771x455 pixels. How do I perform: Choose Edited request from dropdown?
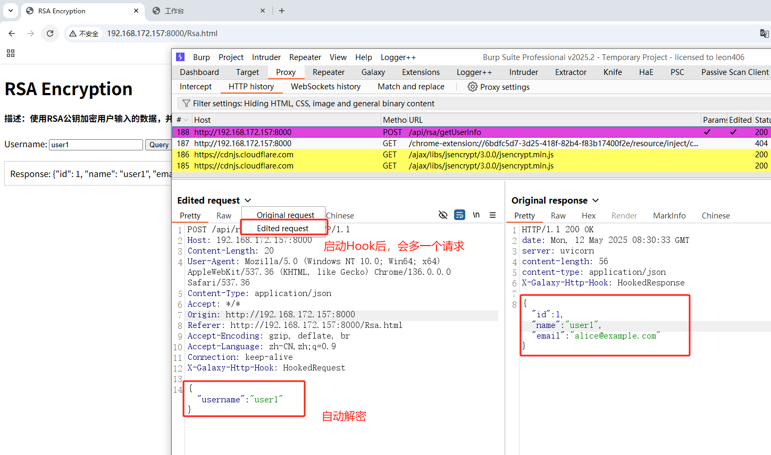click(283, 228)
